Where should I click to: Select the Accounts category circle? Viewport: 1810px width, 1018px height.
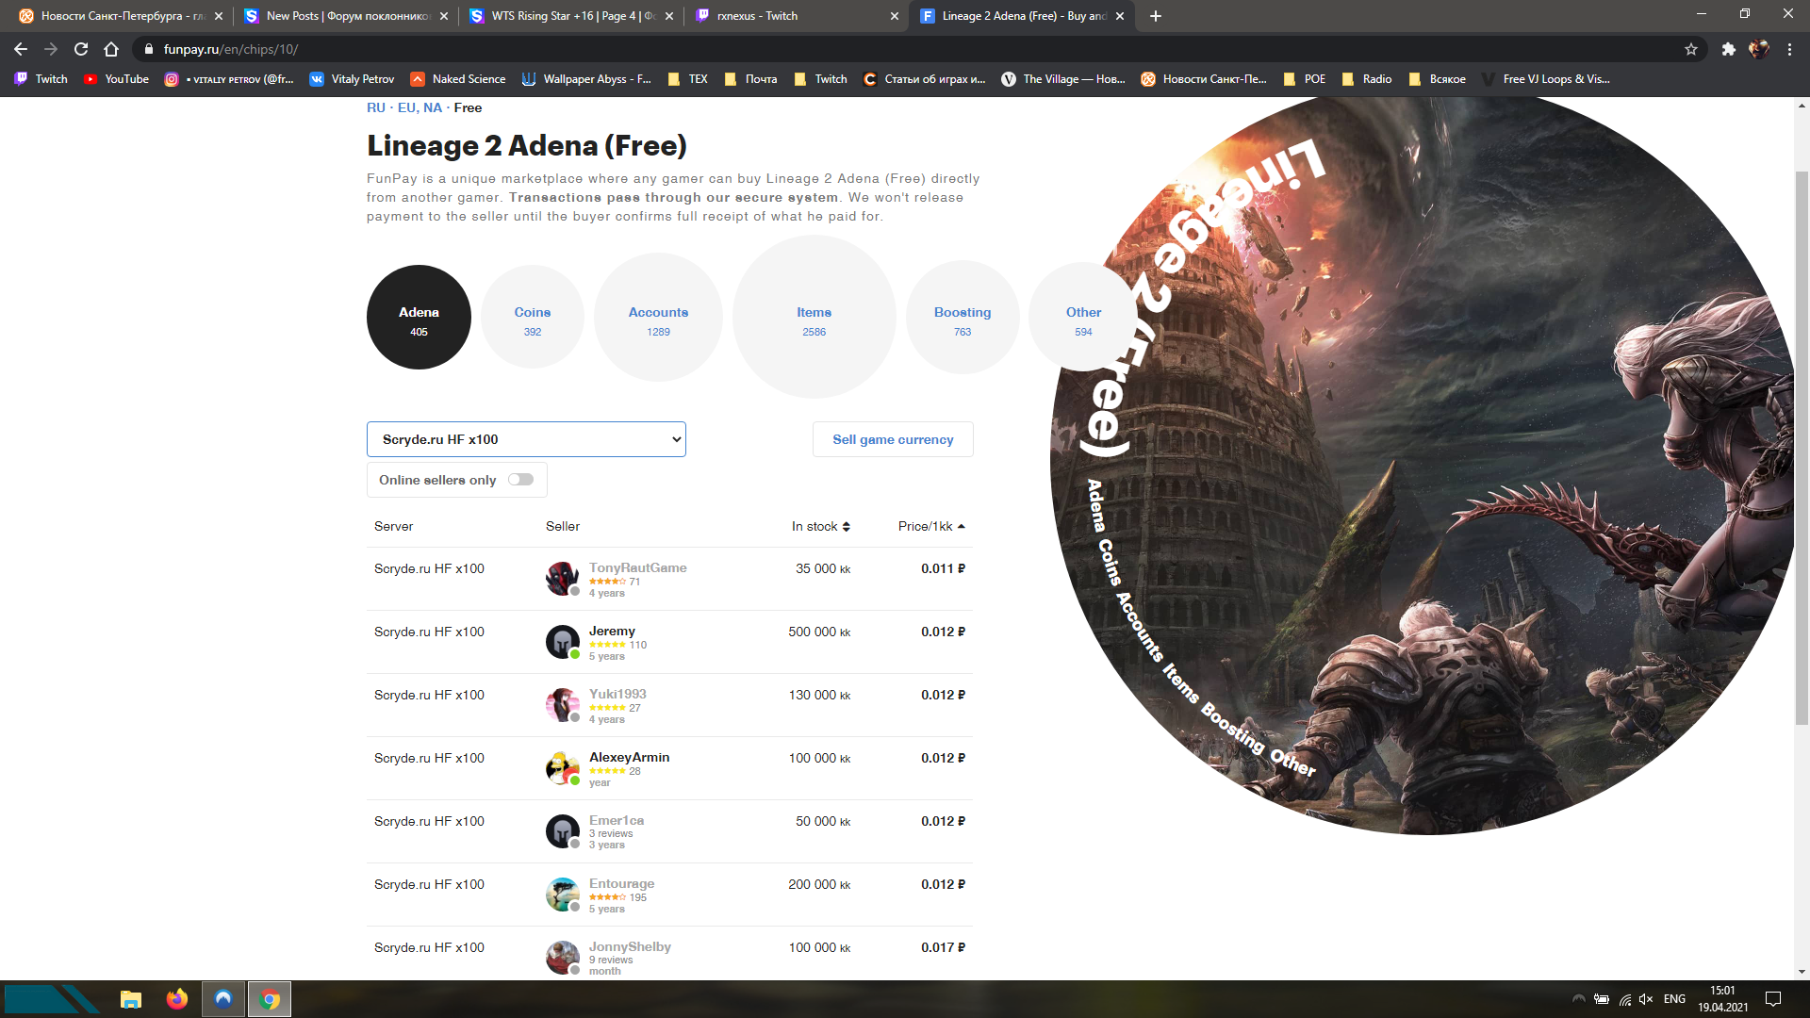tap(658, 318)
